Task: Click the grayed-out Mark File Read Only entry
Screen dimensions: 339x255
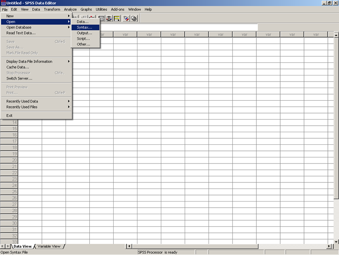Action: pos(36,53)
